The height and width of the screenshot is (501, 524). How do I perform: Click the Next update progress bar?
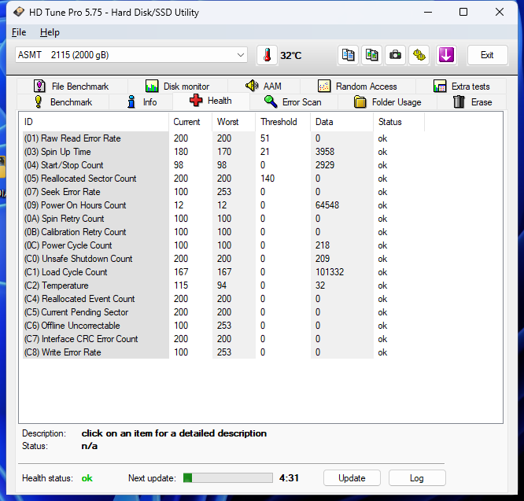tap(228, 478)
